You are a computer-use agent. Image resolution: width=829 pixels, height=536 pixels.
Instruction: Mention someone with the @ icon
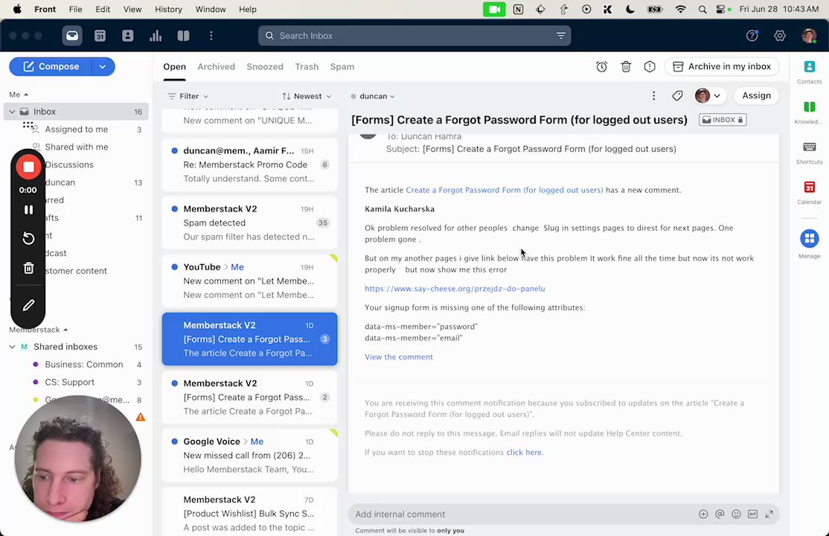tap(720, 514)
